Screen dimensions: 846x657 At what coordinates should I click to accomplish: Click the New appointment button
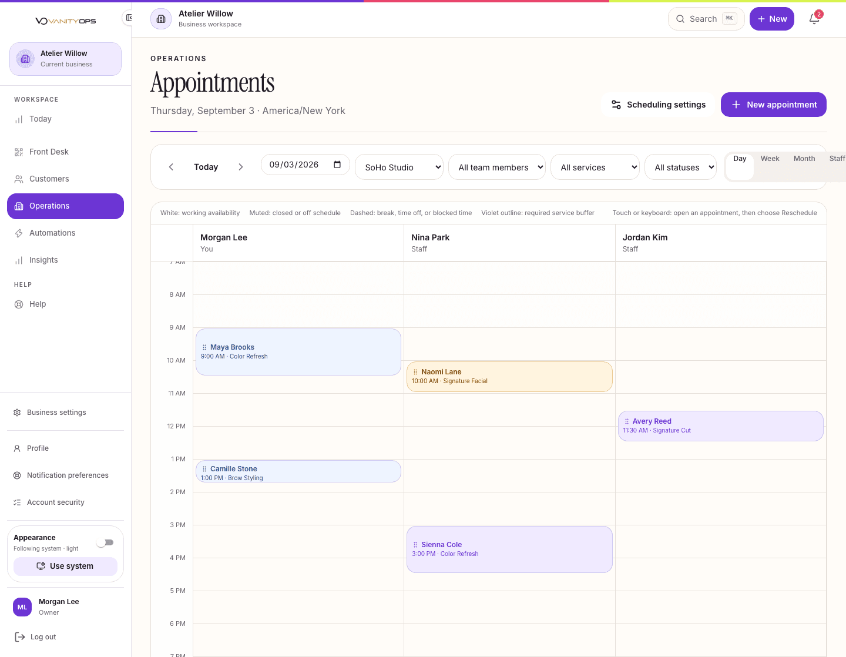coord(774,105)
